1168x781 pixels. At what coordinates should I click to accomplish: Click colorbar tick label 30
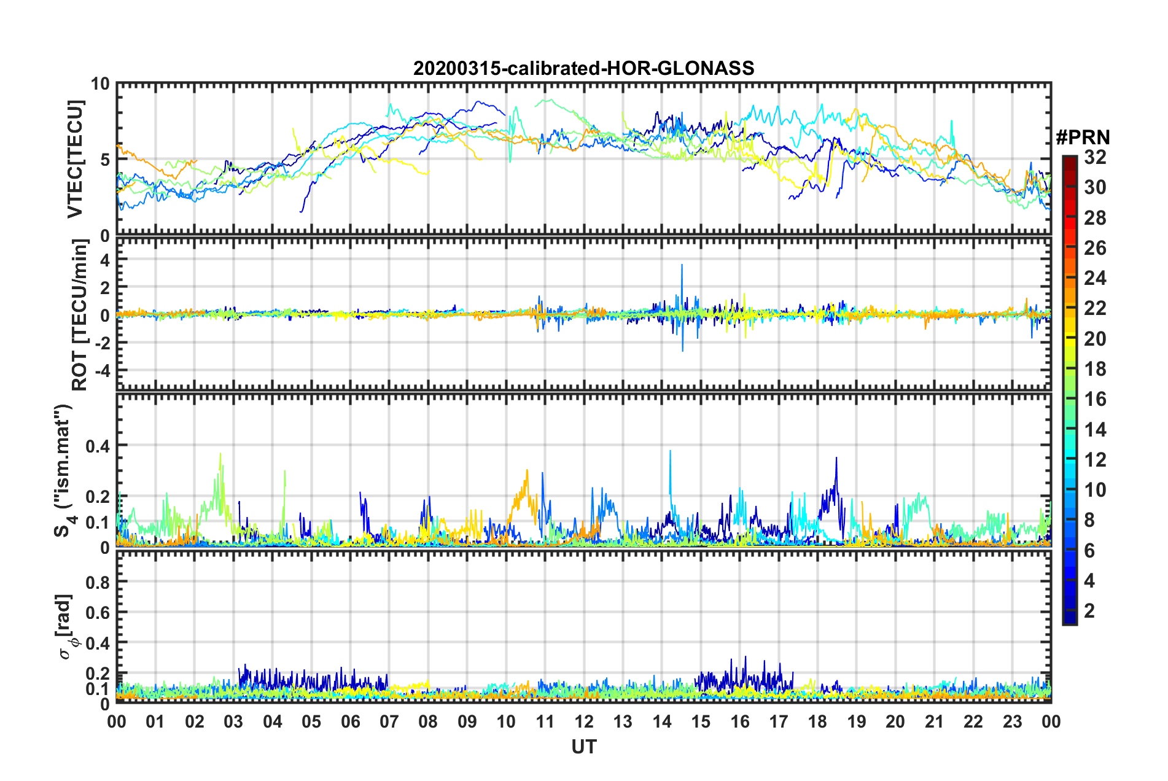pos(1095,187)
